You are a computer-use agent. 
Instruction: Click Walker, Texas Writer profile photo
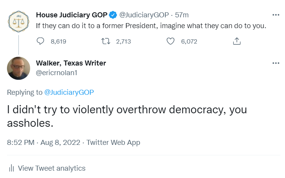(x=17, y=70)
